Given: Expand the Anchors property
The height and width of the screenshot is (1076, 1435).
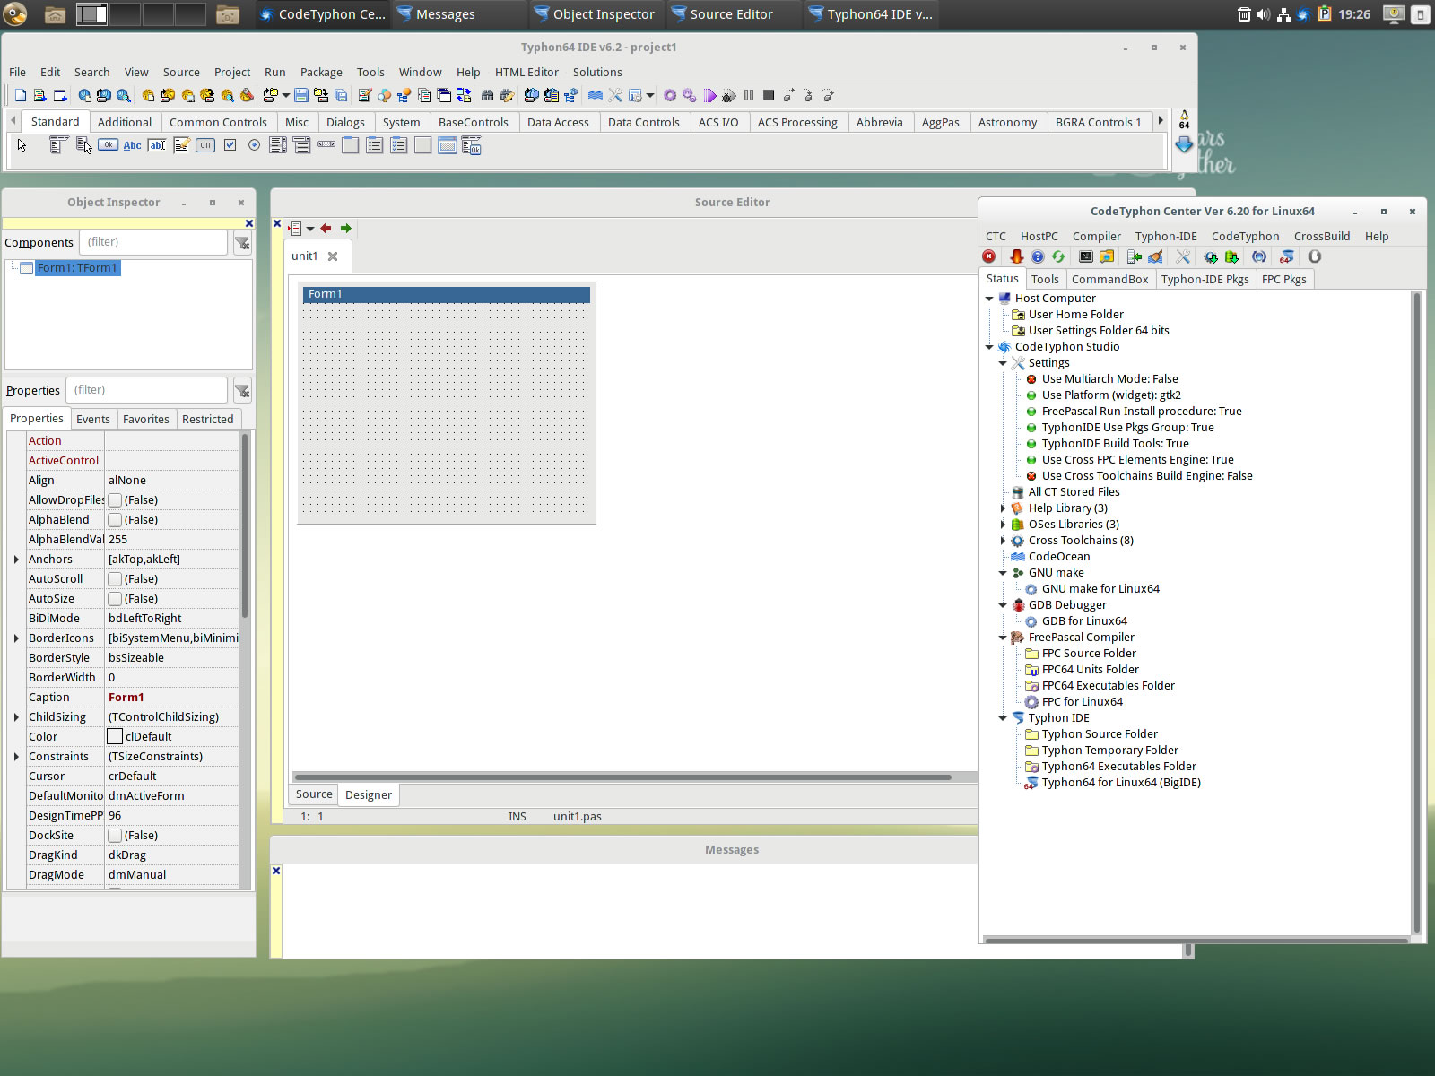Looking at the screenshot, I should (16, 560).
